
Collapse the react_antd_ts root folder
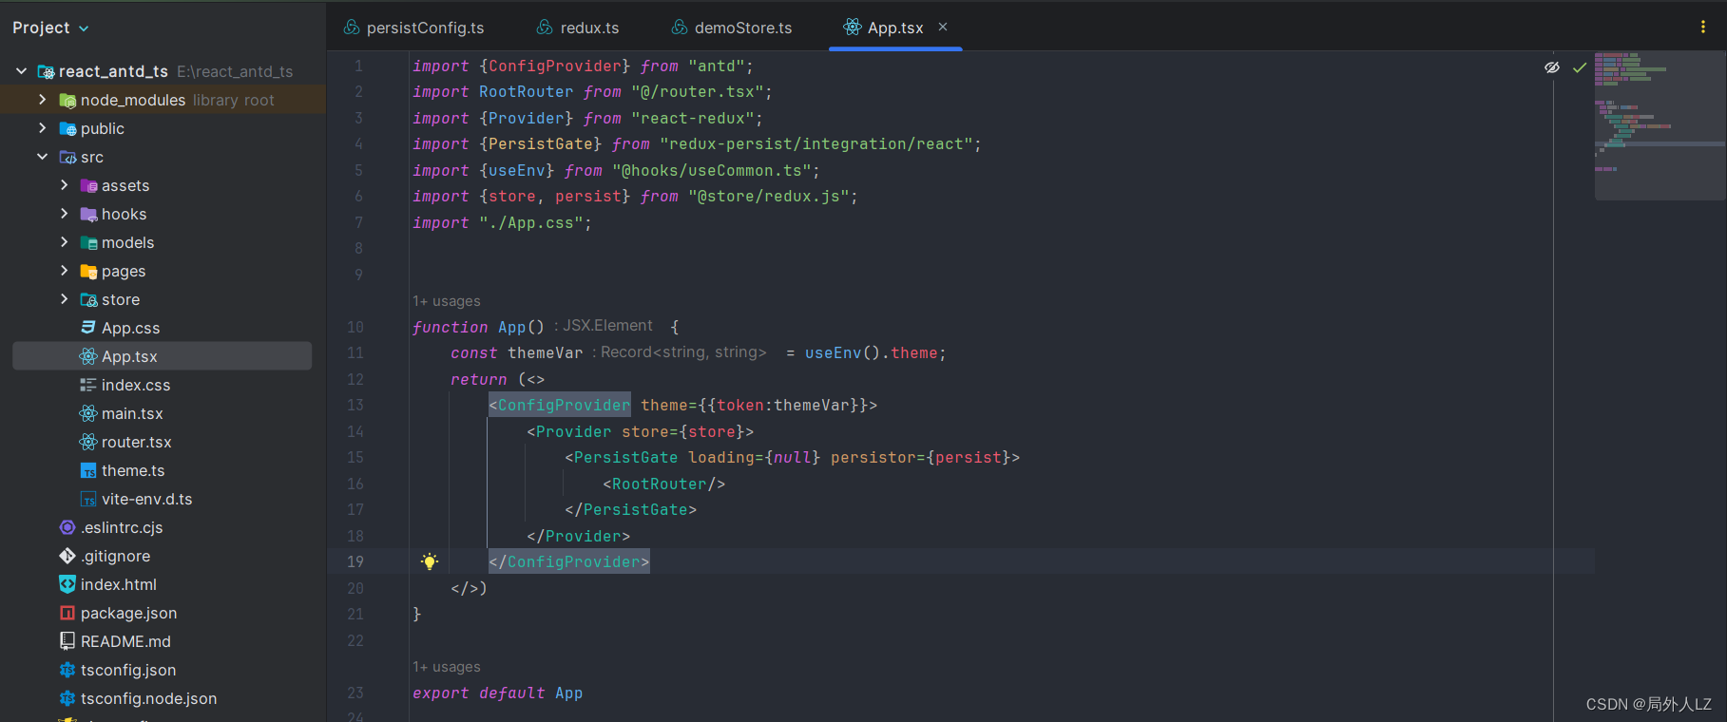coord(21,71)
